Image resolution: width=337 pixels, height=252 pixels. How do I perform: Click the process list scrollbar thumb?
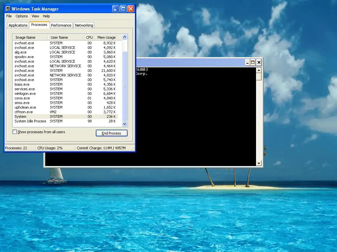tap(125, 86)
